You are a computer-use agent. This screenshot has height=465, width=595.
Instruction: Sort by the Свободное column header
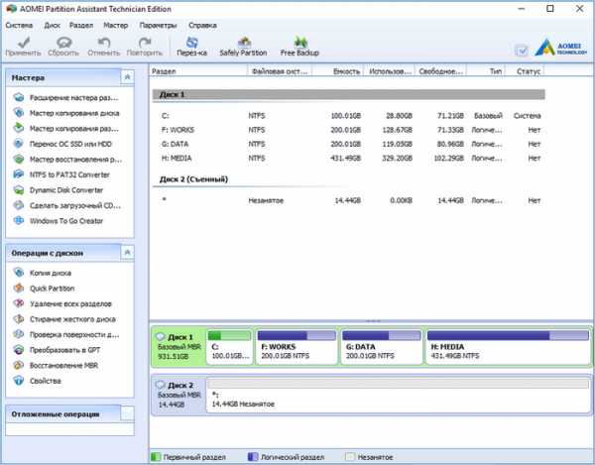click(x=440, y=71)
